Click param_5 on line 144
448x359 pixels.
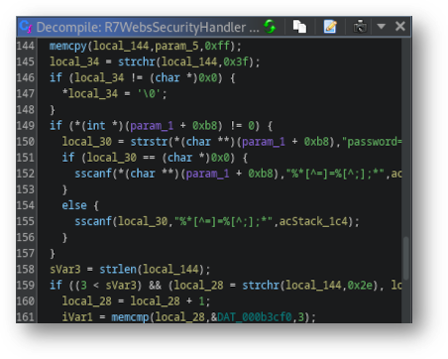[x=176, y=46]
